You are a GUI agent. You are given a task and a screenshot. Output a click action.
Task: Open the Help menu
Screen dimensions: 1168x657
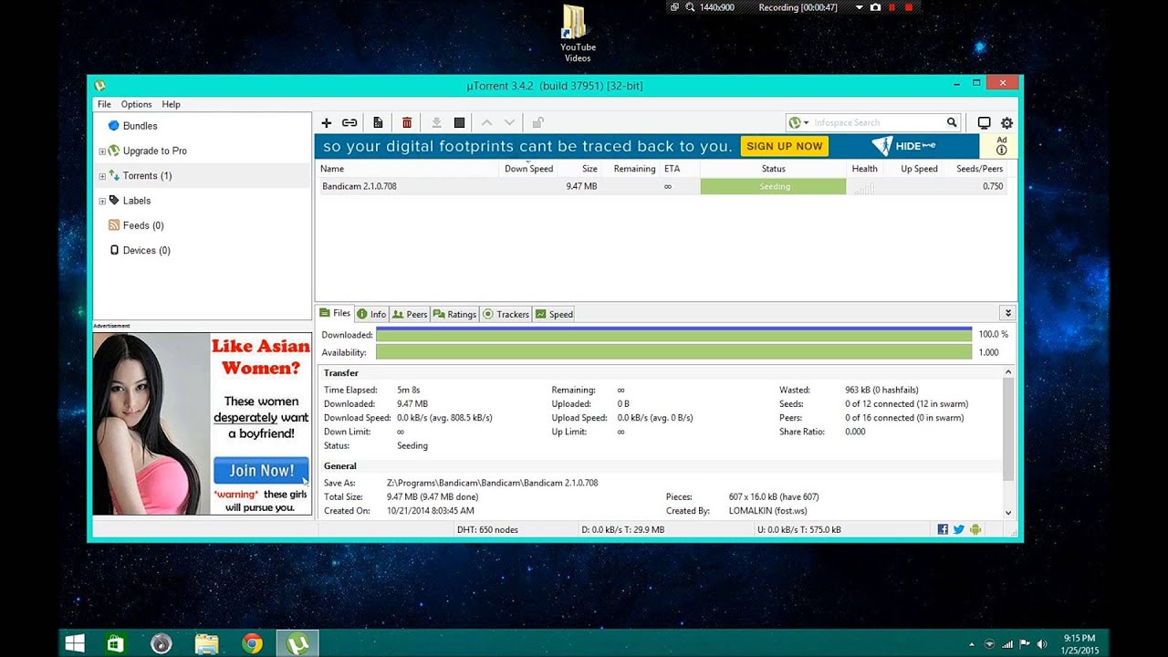[x=172, y=104]
